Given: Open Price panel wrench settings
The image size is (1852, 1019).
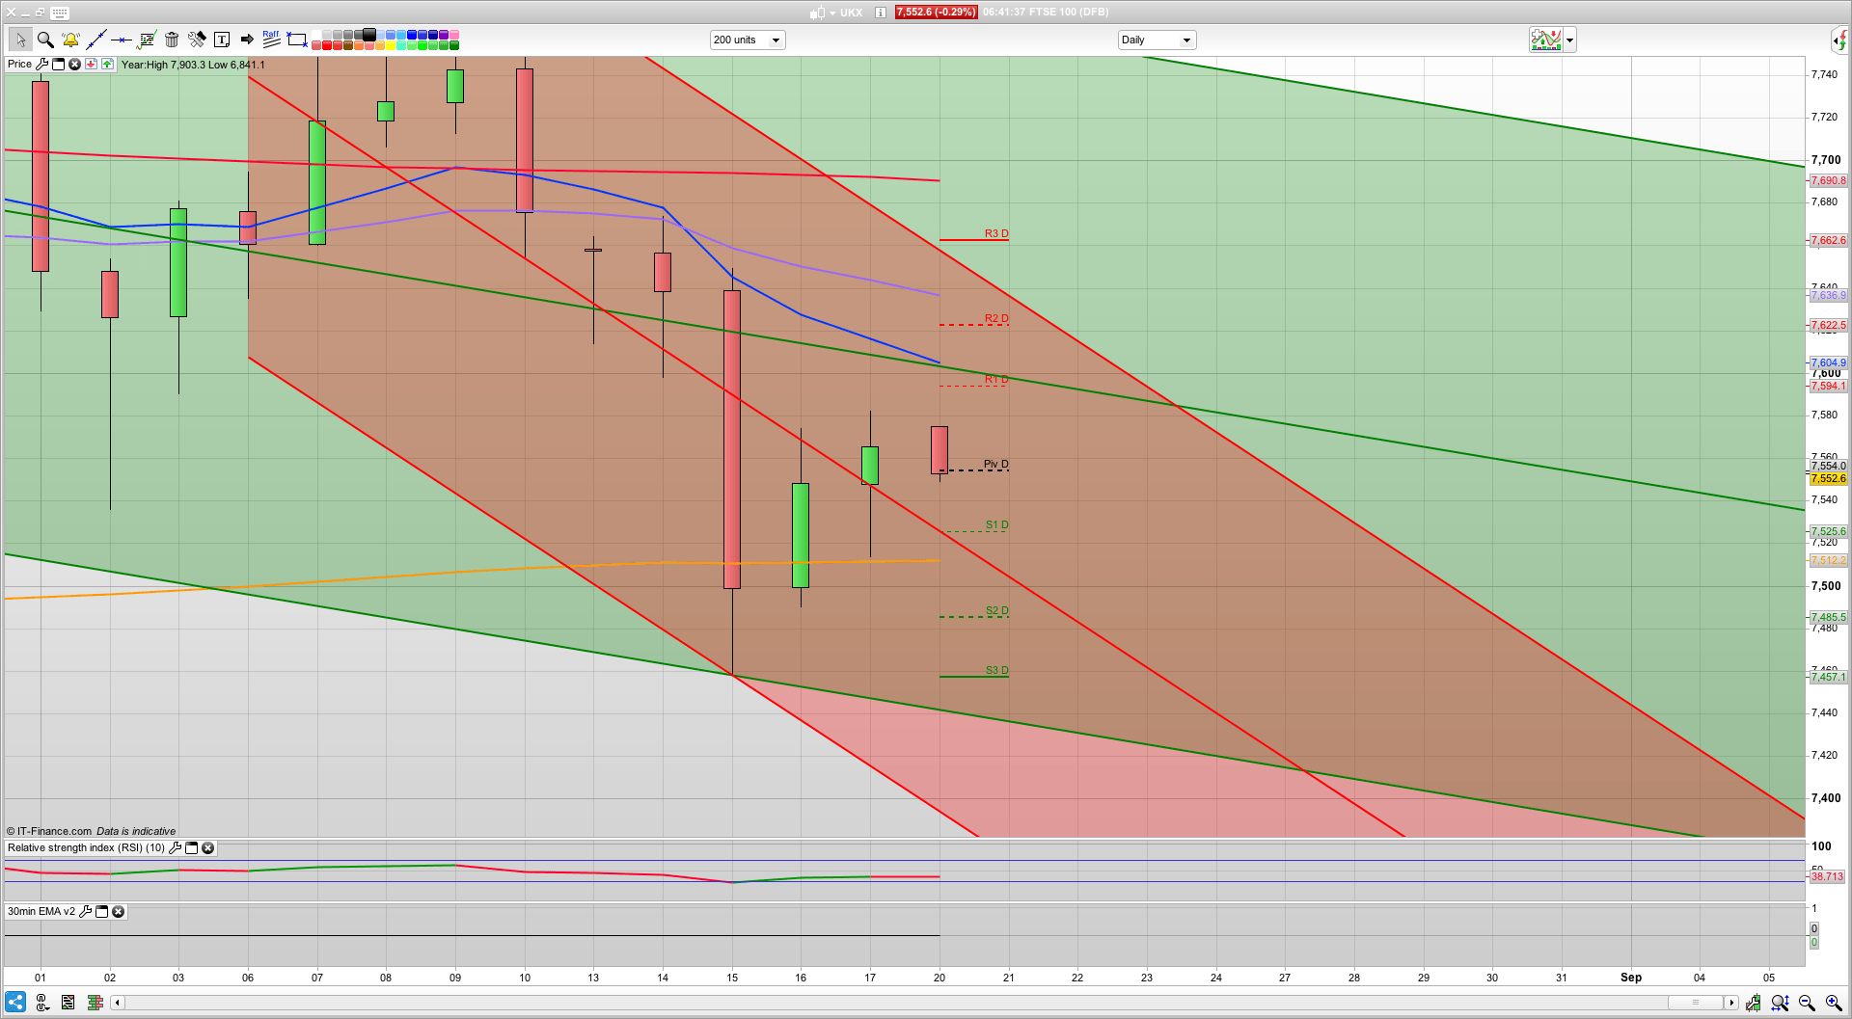Looking at the screenshot, I should 41,65.
